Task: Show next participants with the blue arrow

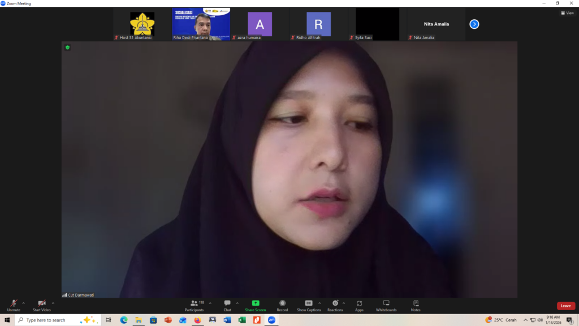Action: pos(474,24)
